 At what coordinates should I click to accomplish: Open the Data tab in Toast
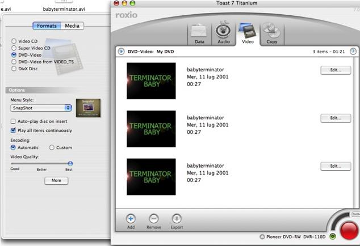pyautogui.click(x=199, y=34)
